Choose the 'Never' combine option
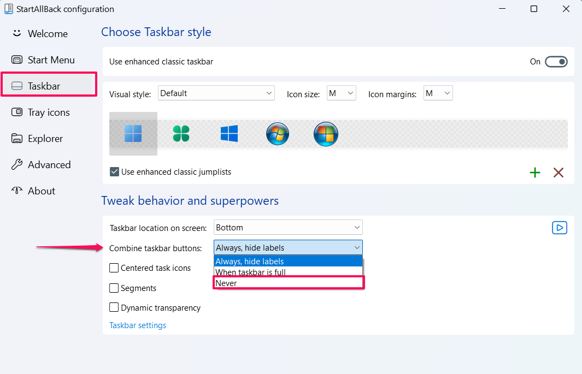The height and width of the screenshot is (374, 582). pyautogui.click(x=288, y=283)
